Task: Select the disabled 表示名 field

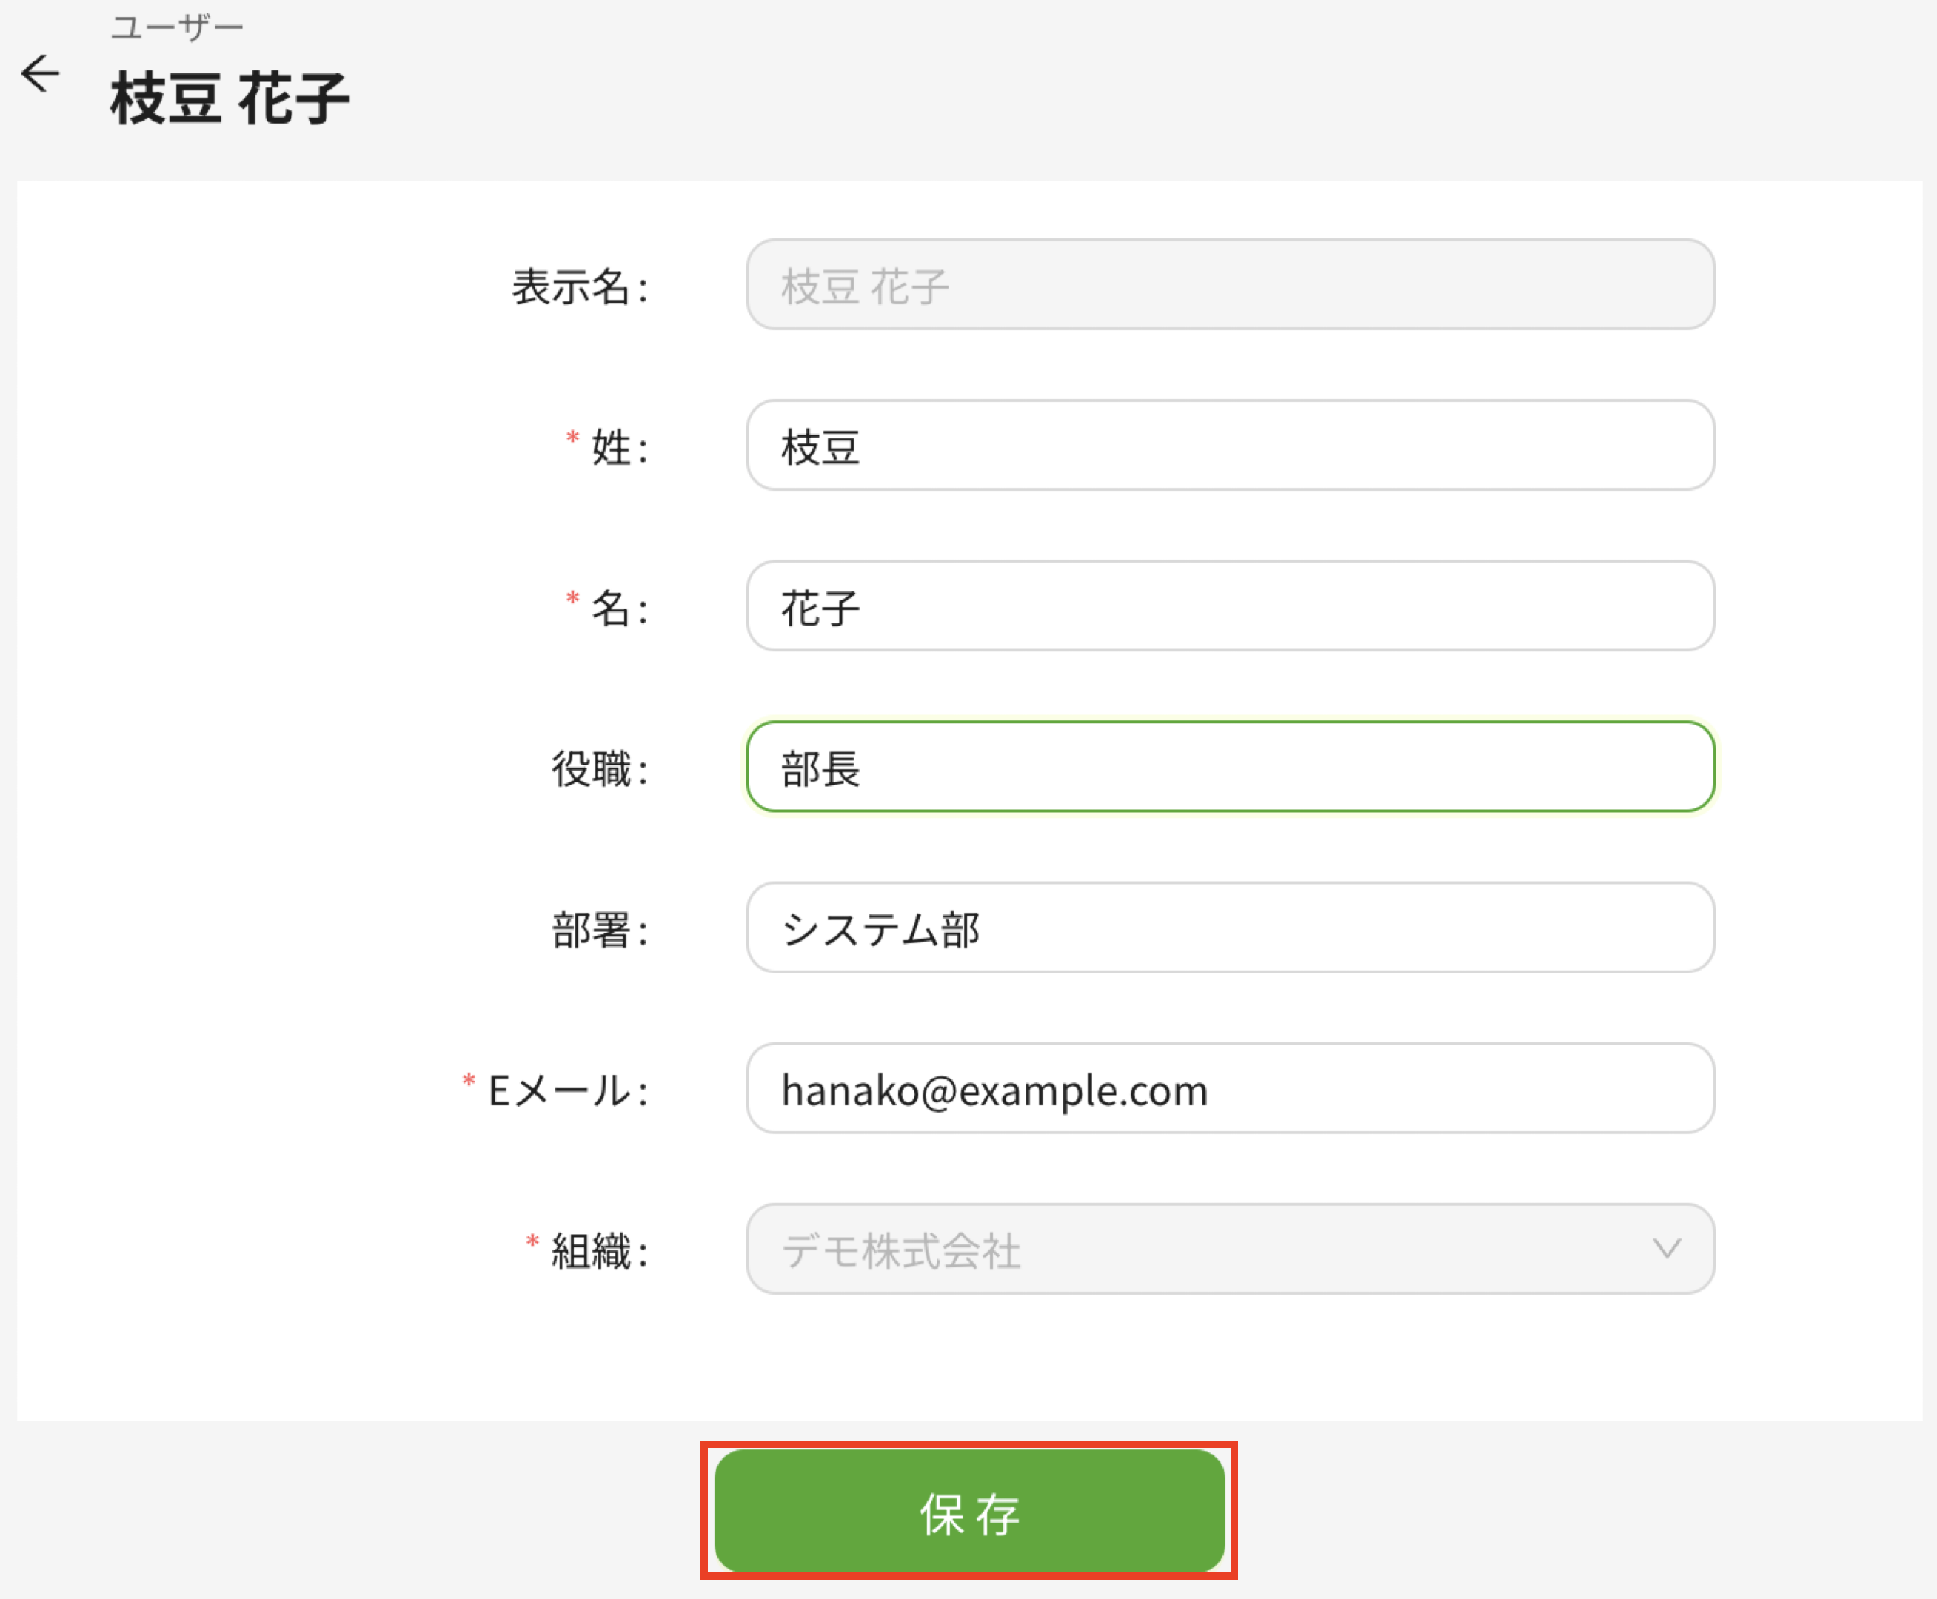Action: [x=1230, y=284]
